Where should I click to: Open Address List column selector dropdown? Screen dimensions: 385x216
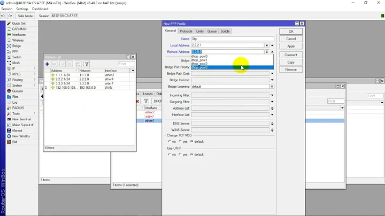(x=133, y=71)
